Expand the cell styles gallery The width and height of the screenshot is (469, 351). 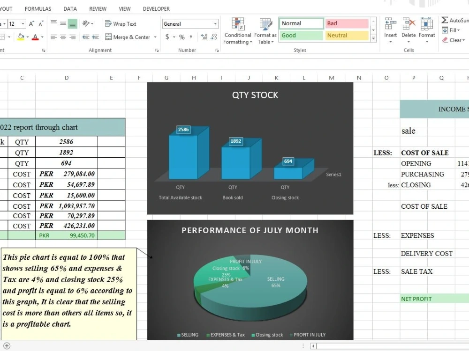pos(373,38)
